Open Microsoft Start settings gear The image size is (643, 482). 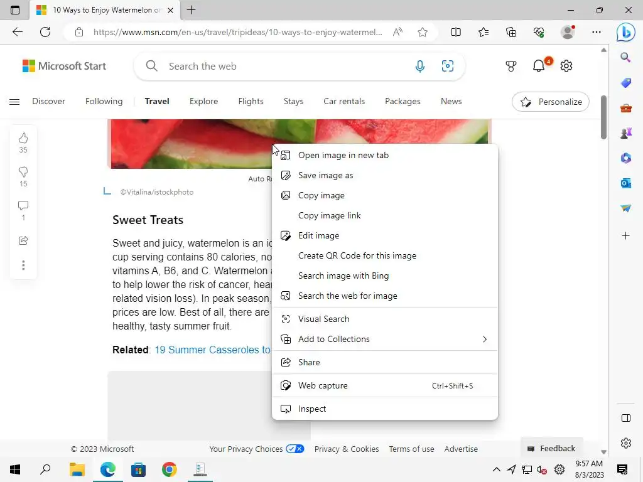(x=566, y=66)
